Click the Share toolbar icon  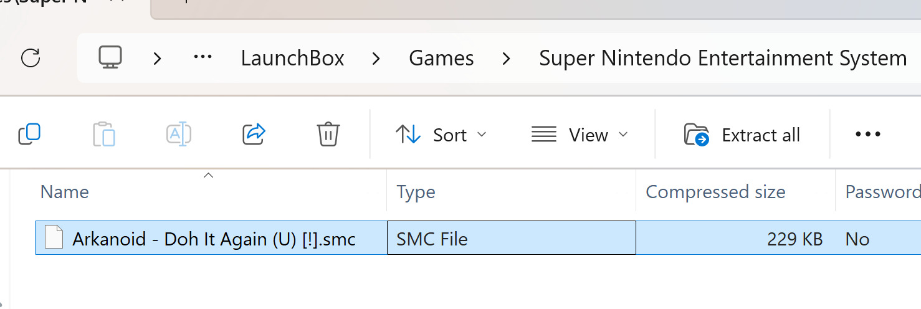click(x=254, y=134)
